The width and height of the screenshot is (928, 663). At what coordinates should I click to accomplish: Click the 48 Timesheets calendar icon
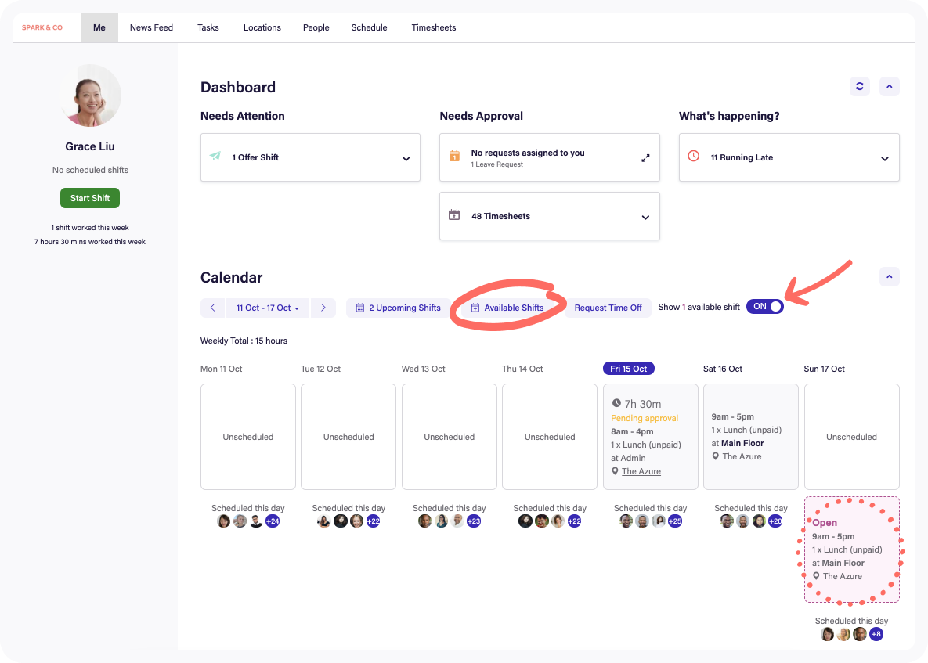pos(454,214)
